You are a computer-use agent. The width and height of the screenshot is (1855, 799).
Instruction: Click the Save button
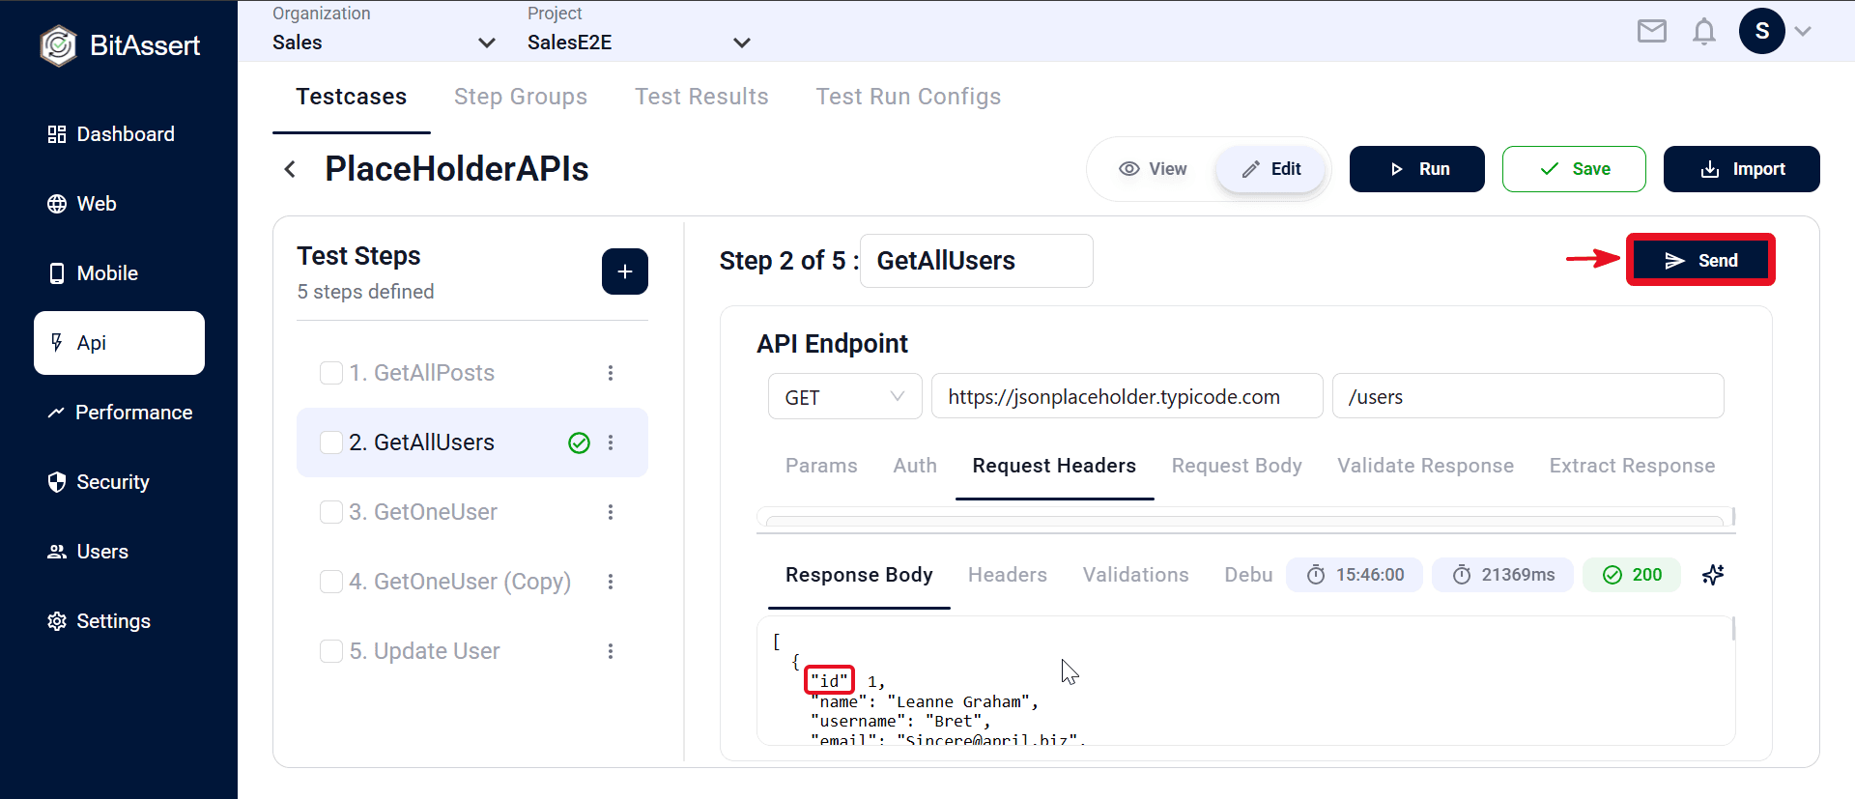click(x=1574, y=169)
